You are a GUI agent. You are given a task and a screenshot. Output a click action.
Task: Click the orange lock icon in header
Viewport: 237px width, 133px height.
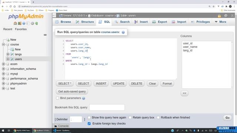(220, 16)
